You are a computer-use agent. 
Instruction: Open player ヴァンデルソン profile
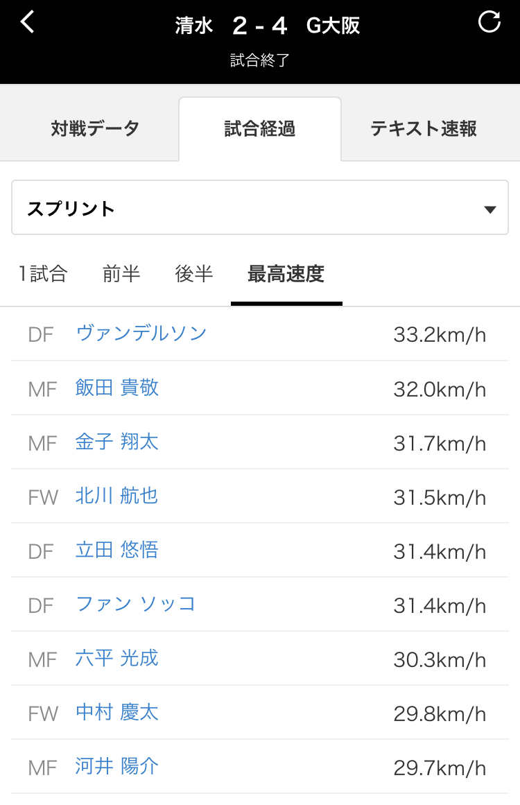point(141,334)
